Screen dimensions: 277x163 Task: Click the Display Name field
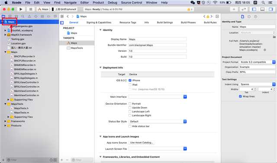tap(158, 39)
